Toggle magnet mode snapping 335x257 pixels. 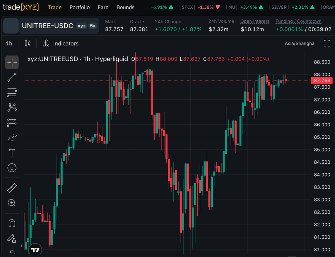12,223
